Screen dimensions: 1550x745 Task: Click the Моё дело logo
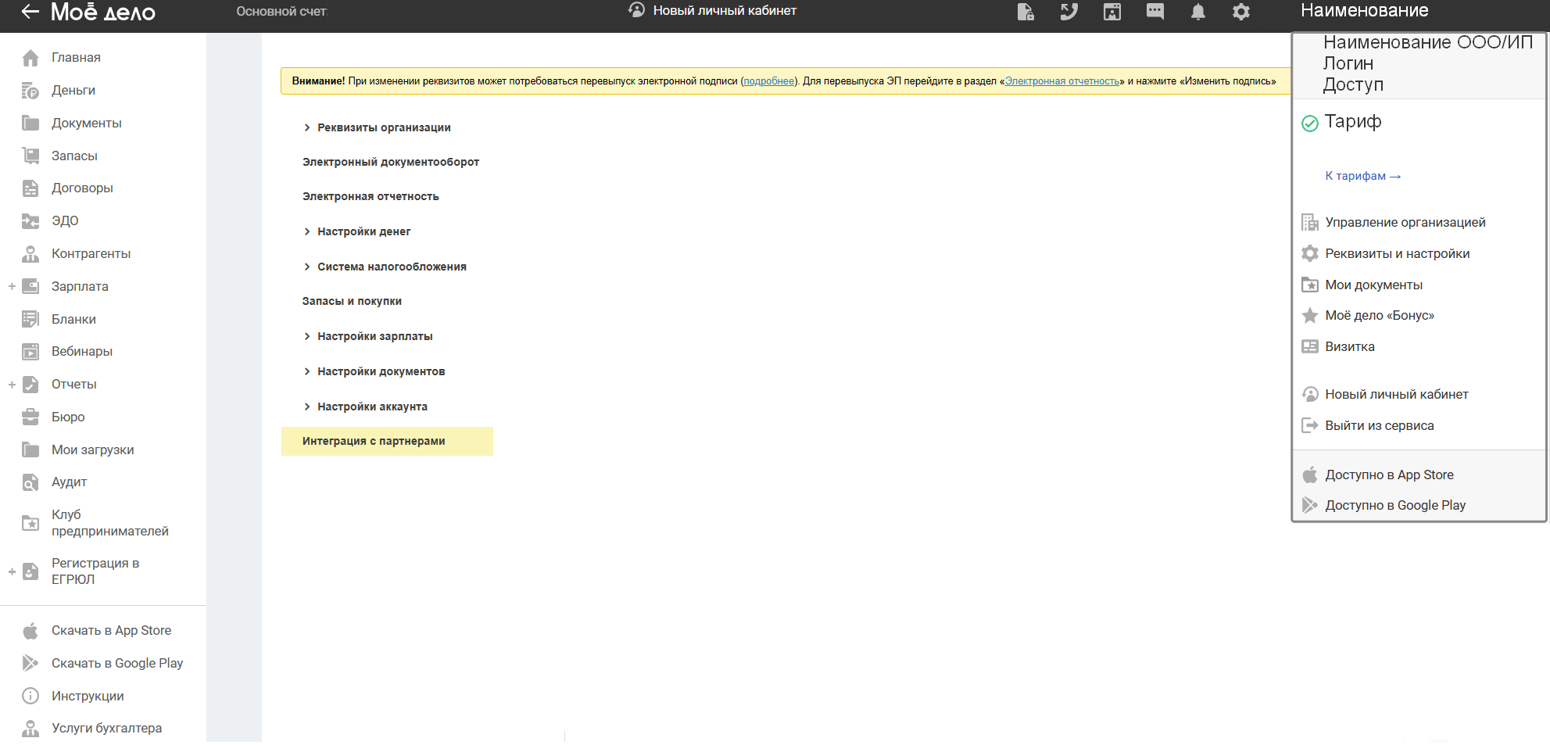point(103,12)
